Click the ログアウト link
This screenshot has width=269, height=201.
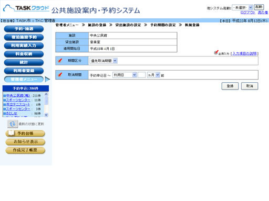coord(248,13)
